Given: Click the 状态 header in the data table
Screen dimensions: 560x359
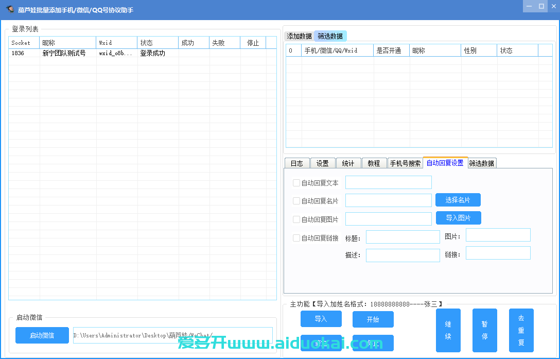Looking at the screenshot, I should [x=517, y=50].
